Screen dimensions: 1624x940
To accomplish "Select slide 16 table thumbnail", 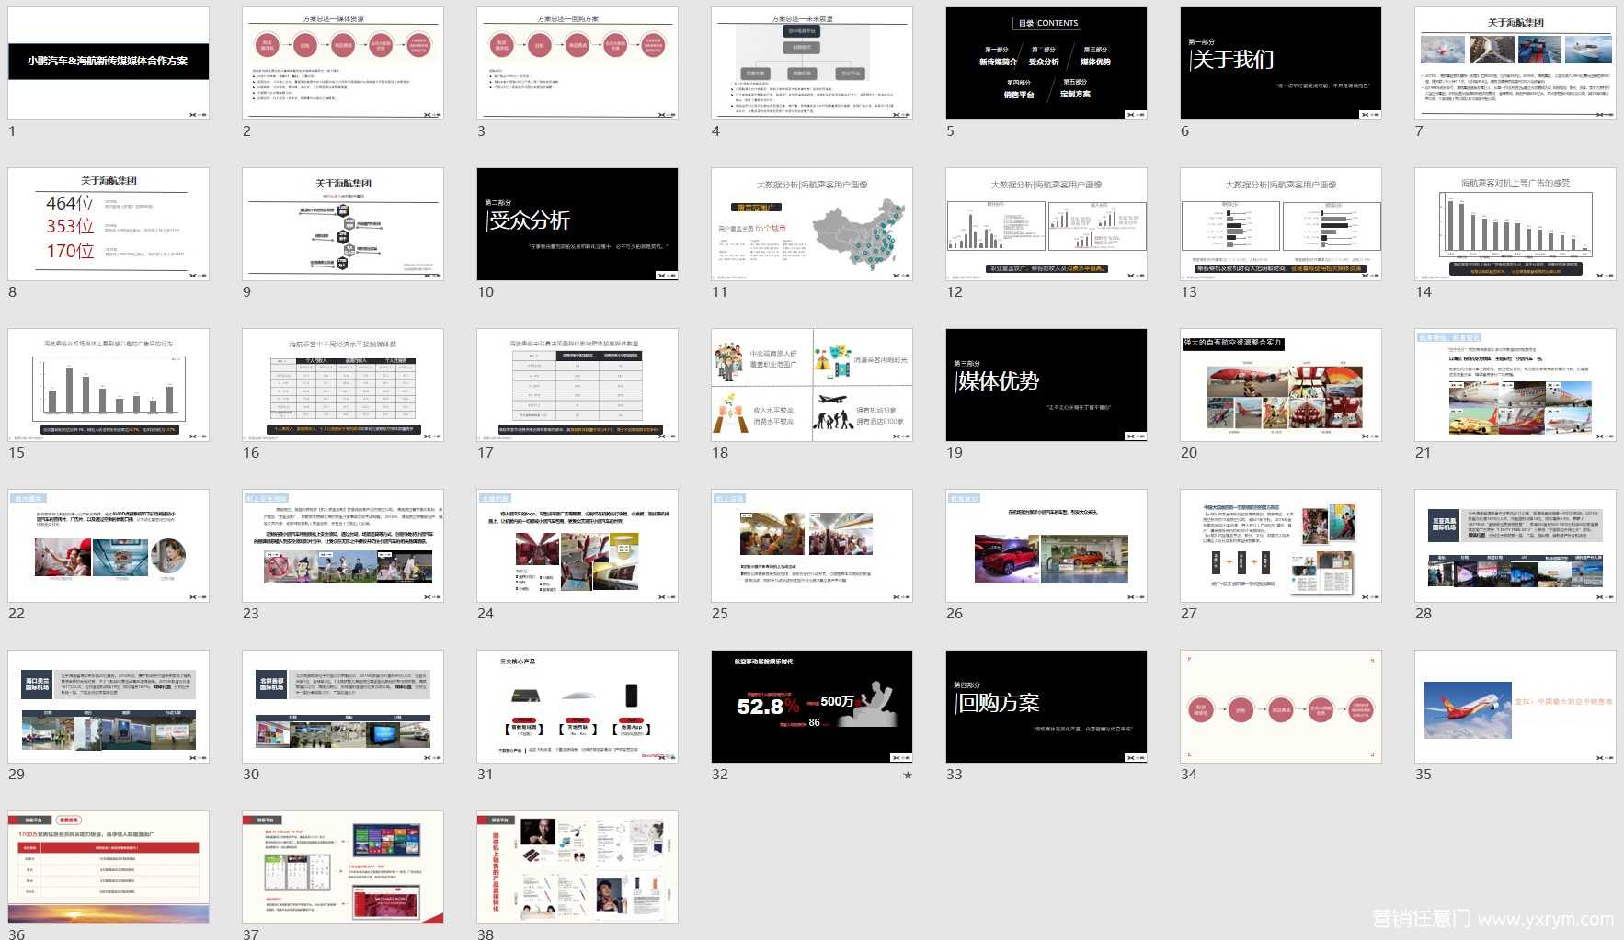I will tap(343, 385).
